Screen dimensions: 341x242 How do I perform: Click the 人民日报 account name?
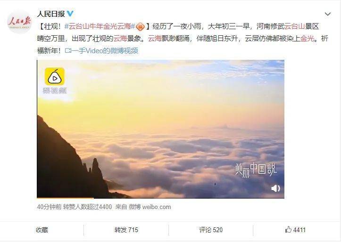point(51,14)
